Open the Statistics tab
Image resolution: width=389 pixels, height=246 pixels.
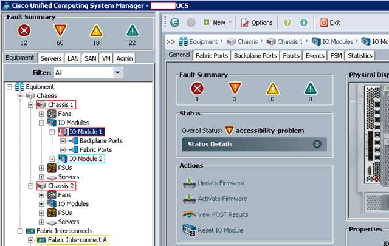pyautogui.click(x=360, y=56)
